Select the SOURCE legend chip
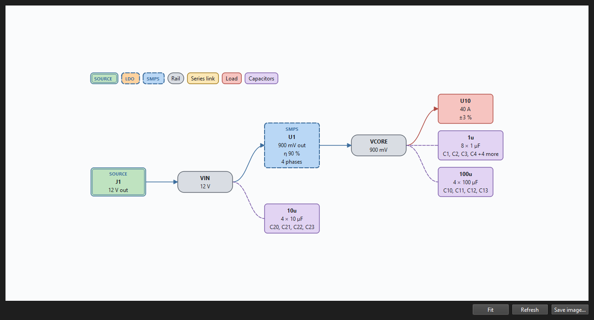Viewport: 594px width, 320px height. (105, 79)
